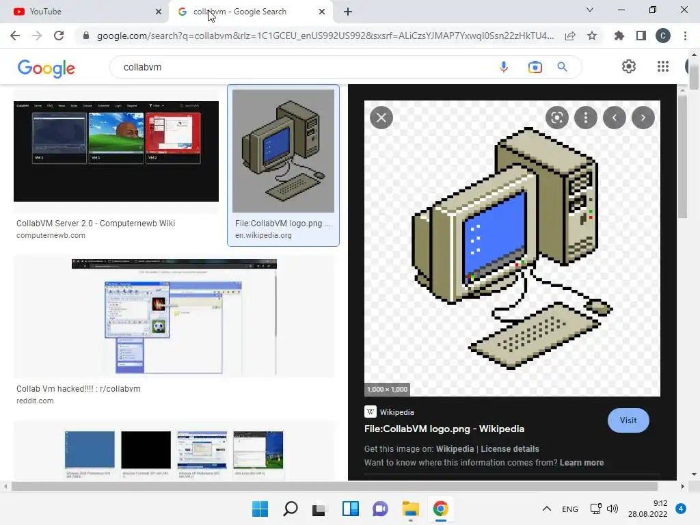Viewport: 700px width, 525px height.
Task: Click the address bar URL
Action: pyautogui.click(x=325, y=36)
